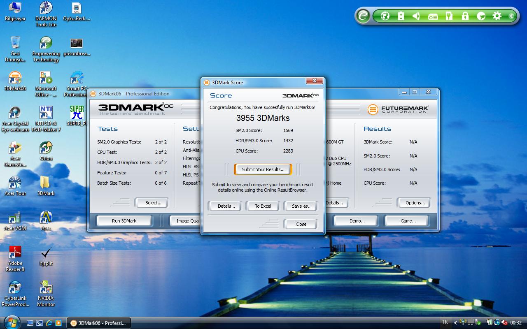Click the muted volume tray icon
Viewport: 527px width, 329px height.
click(x=504, y=323)
